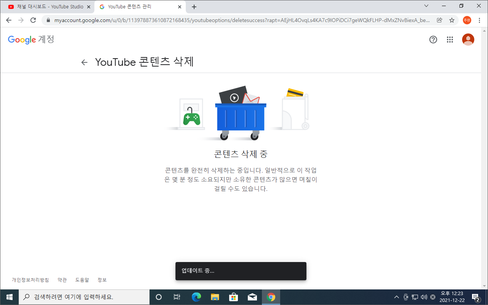Open the Google apps grid

450,40
